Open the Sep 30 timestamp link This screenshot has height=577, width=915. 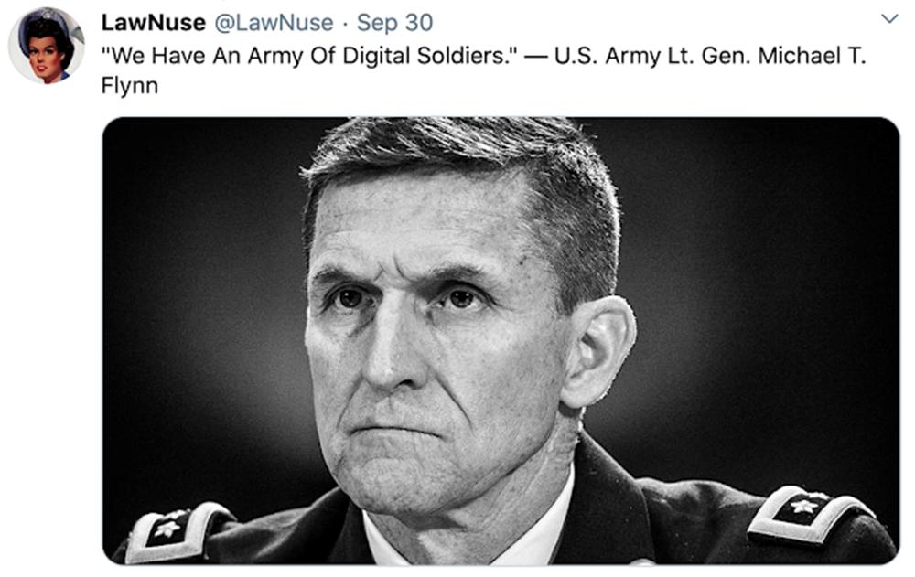pos(394,22)
